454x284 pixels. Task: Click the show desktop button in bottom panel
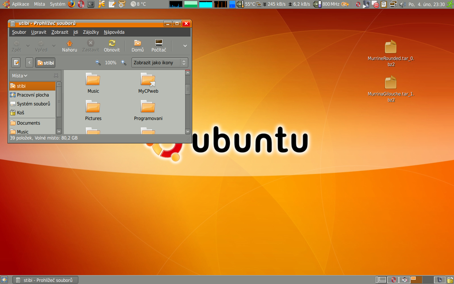[4, 280]
